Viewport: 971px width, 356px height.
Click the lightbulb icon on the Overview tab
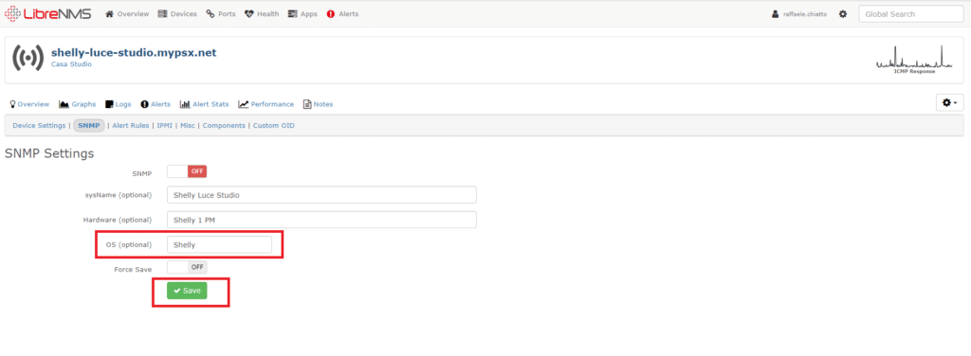[12, 104]
